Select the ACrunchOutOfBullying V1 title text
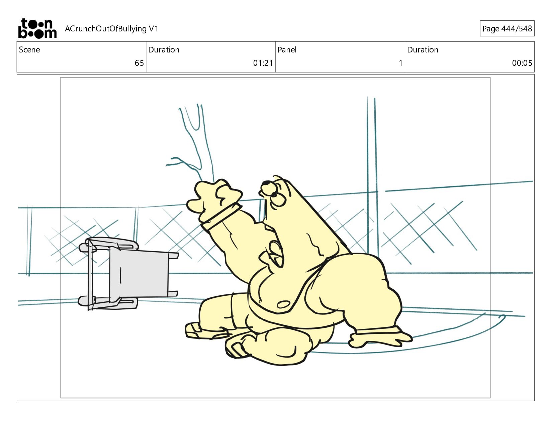552x426 pixels. coord(112,29)
